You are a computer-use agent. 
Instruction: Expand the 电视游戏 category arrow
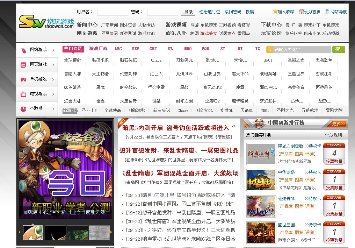tap(53, 94)
